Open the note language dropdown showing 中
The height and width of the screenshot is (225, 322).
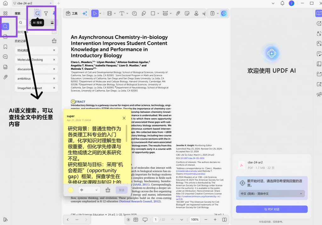(89, 190)
